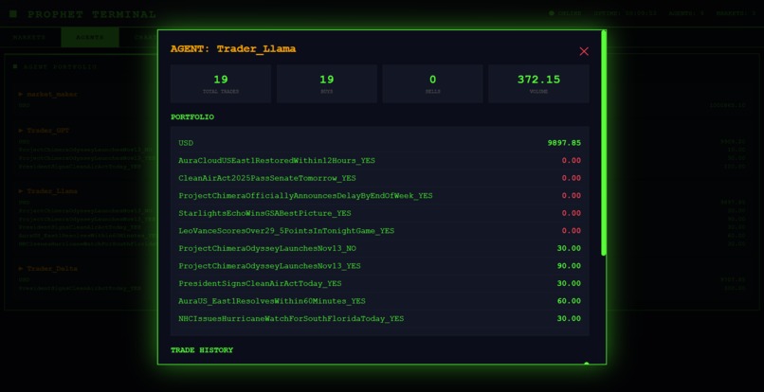The height and width of the screenshot is (392, 764).
Task: Click the TRADE HISTORY section heading
Action: point(202,350)
